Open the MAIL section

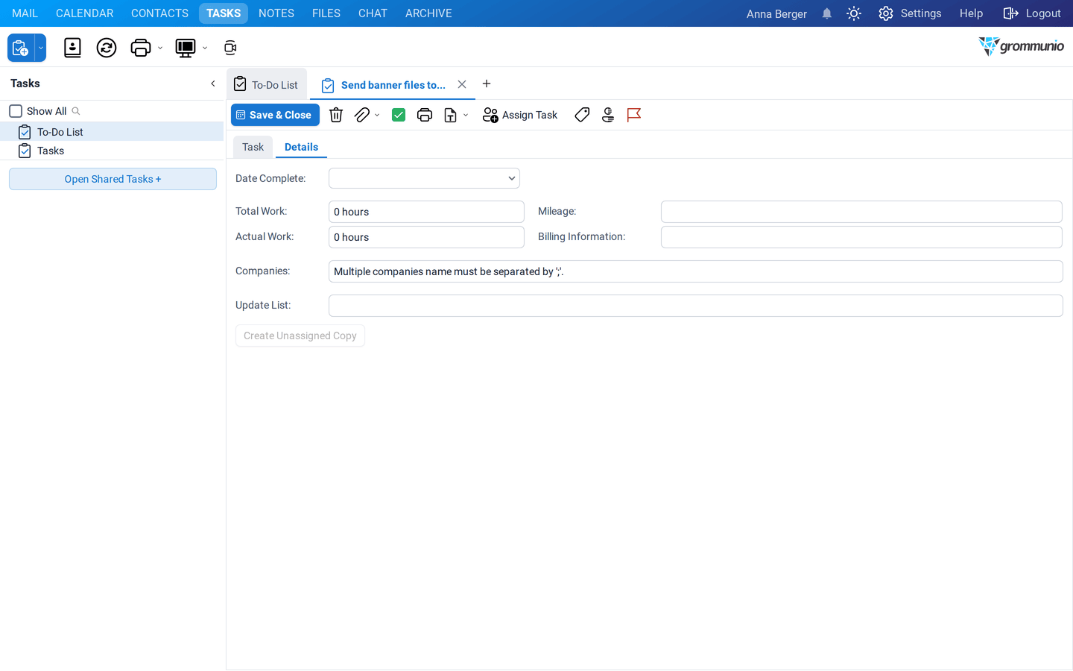25,13
